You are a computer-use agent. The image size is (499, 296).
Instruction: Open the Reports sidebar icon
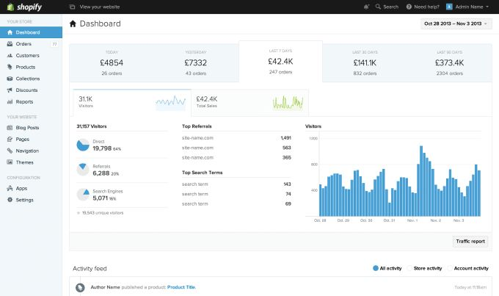(10, 101)
